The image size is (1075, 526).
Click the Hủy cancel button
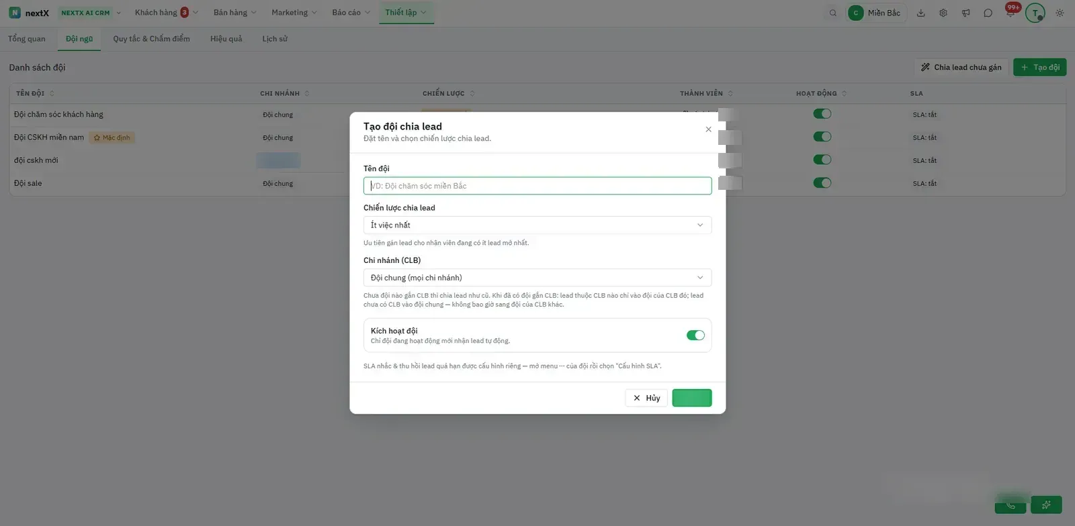tap(646, 398)
